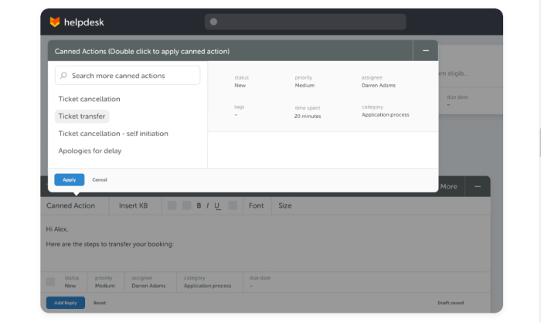
Task: Open the More menu in reply bar
Action: [448, 187]
